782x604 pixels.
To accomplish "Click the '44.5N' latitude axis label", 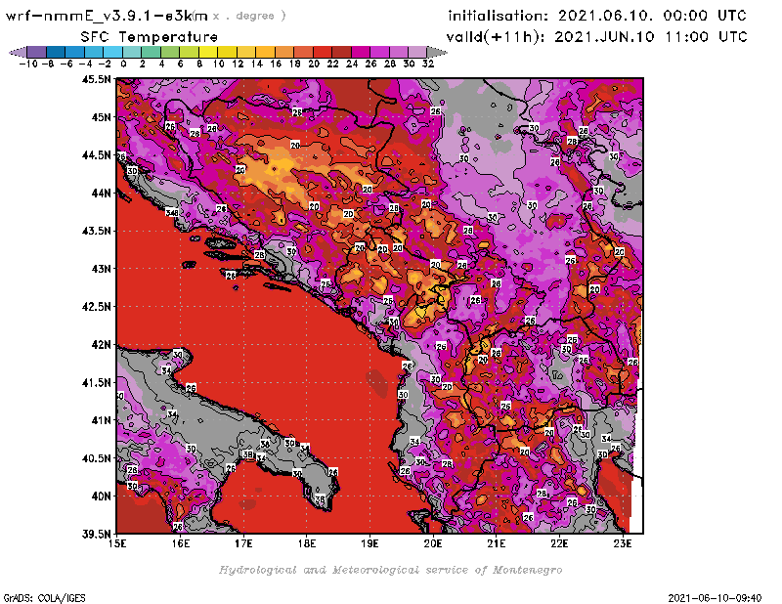I will point(96,155).
